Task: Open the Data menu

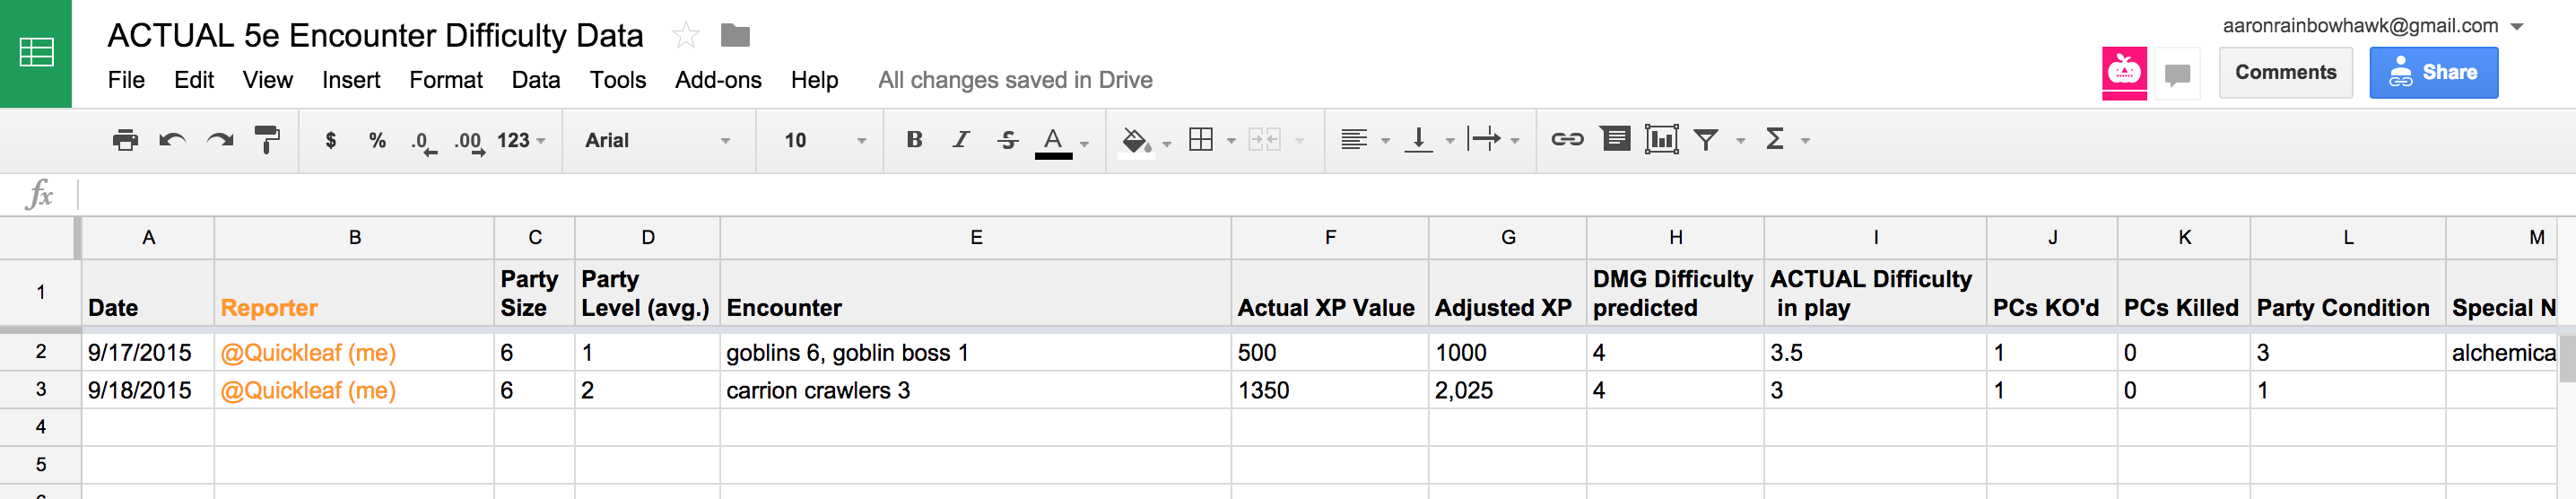Action: pyautogui.click(x=536, y=80)
